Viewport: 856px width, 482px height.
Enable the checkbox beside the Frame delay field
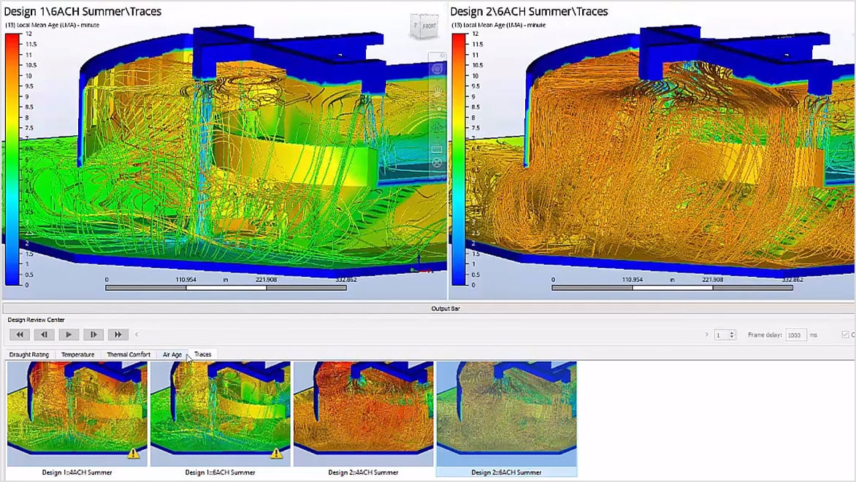pyautogui.click(x=844, y=334)
